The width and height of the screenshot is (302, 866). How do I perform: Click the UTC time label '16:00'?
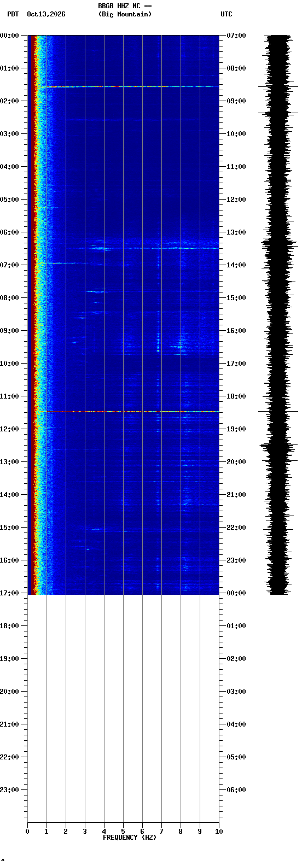[236, 331]
